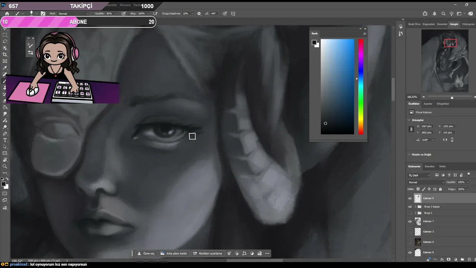476x268 pixels.
Task: Select the Crop tool
Action: (x=5, y=55)
